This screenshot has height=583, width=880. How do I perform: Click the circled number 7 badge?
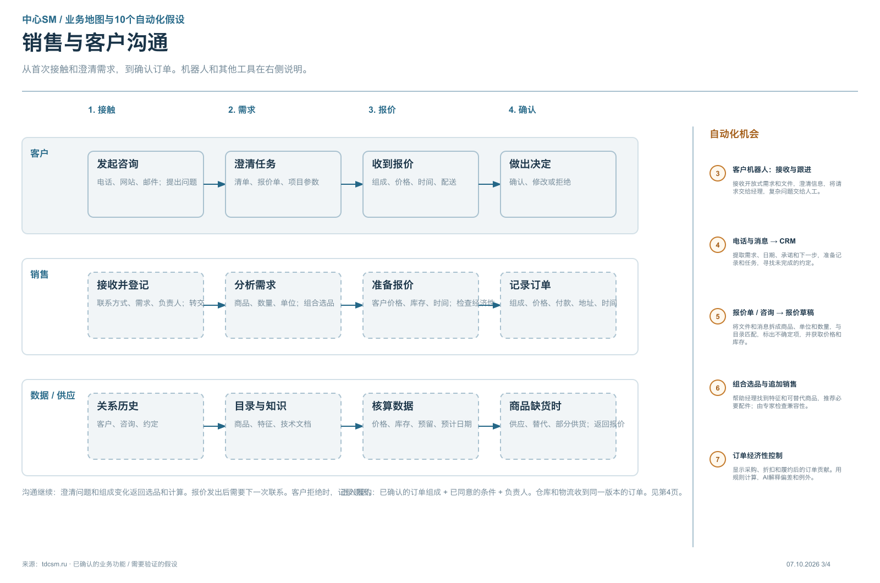pyautogui.click(x=718, y=459)
